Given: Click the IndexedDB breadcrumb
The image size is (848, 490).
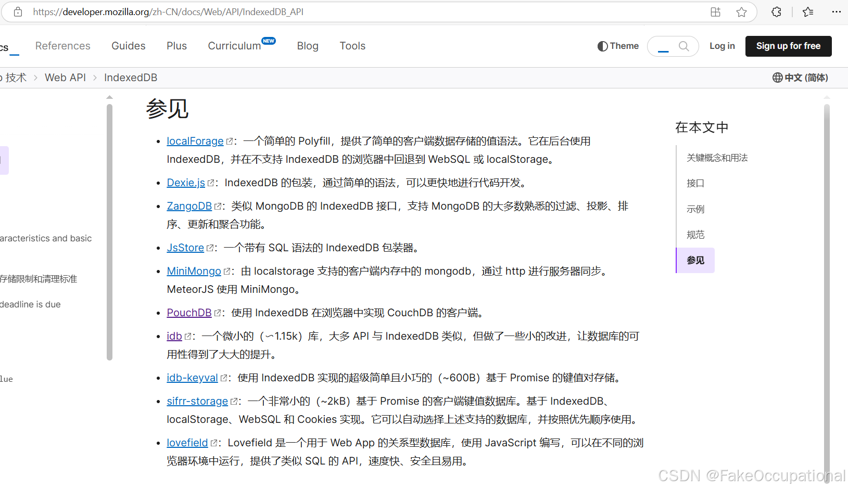Looking at the screenshot, I should 131,78.
